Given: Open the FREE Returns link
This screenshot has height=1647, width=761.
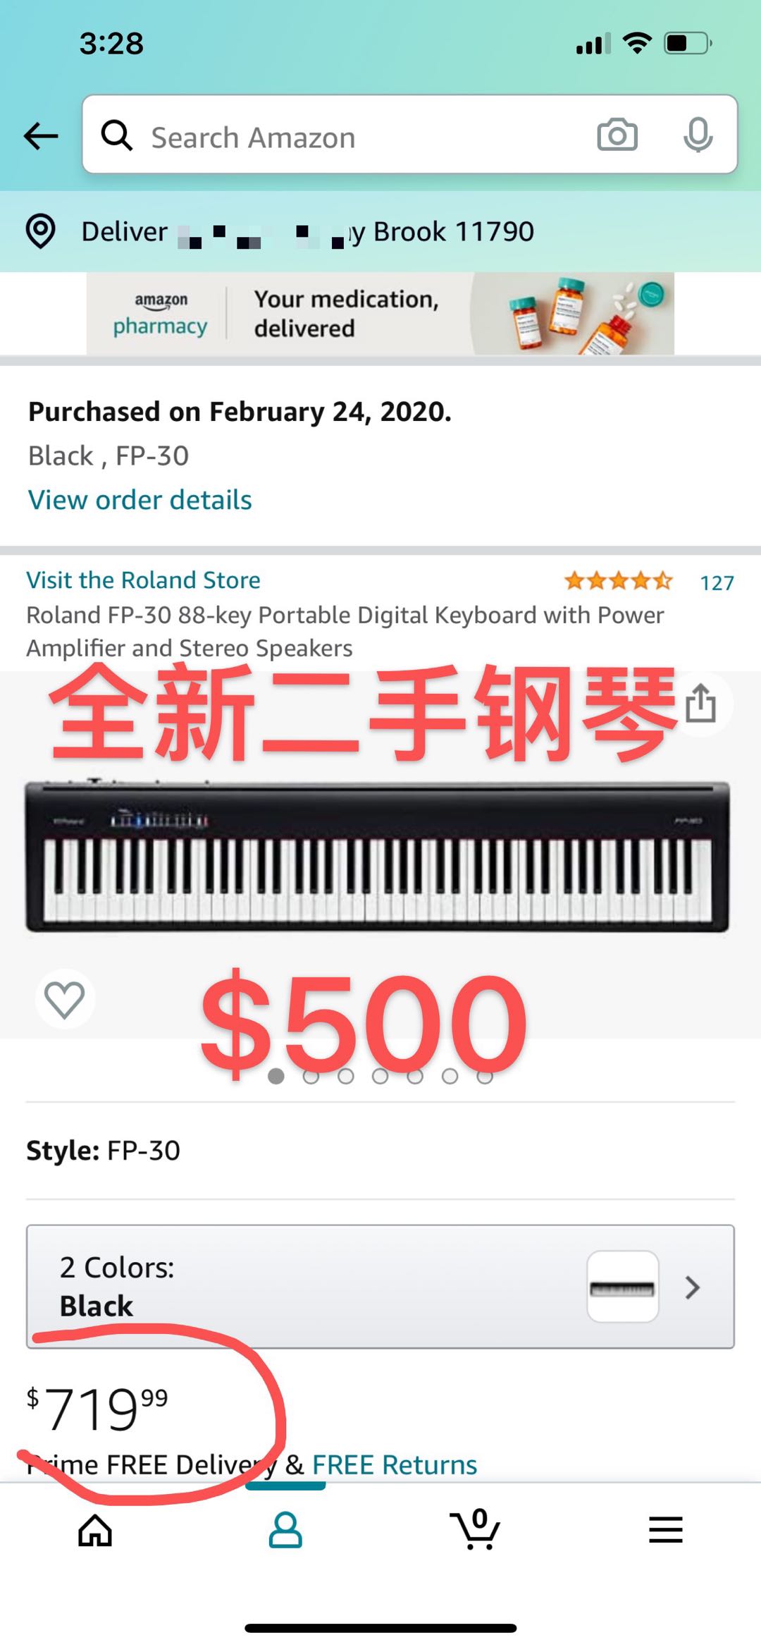Looking at the screenshot, I should 395,1464.
